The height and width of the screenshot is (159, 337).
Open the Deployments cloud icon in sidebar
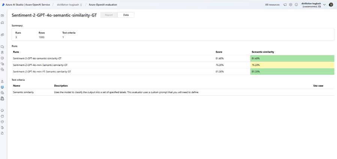(3, 110)
